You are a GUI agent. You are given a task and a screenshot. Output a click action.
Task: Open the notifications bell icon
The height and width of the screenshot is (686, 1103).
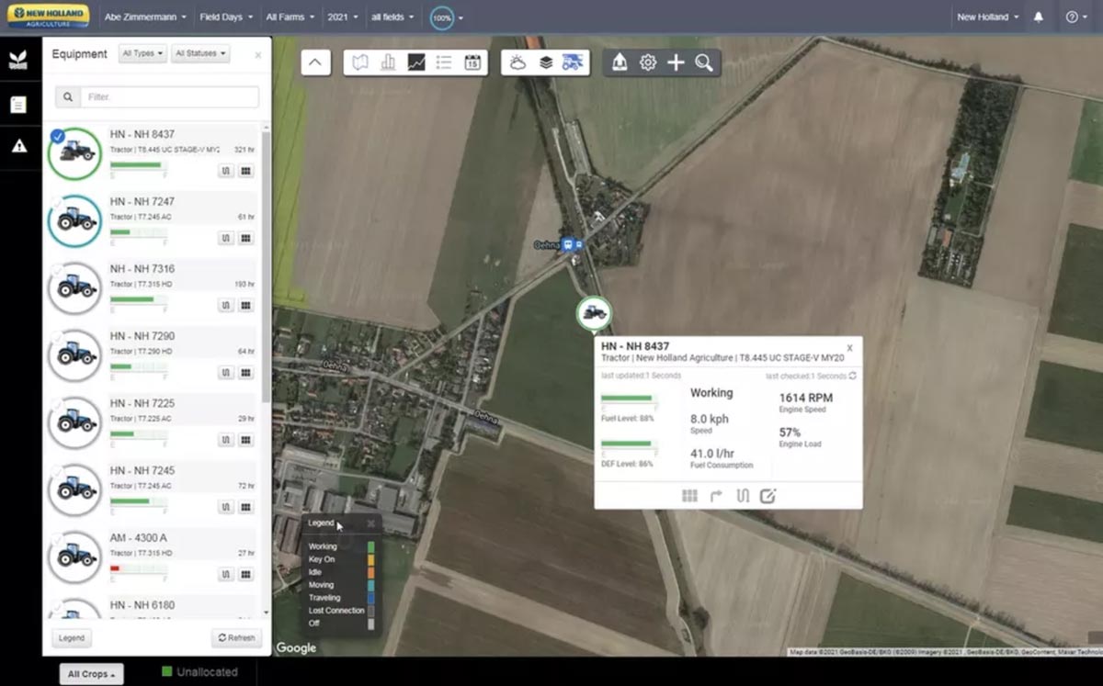click(x=1039, y=17)
